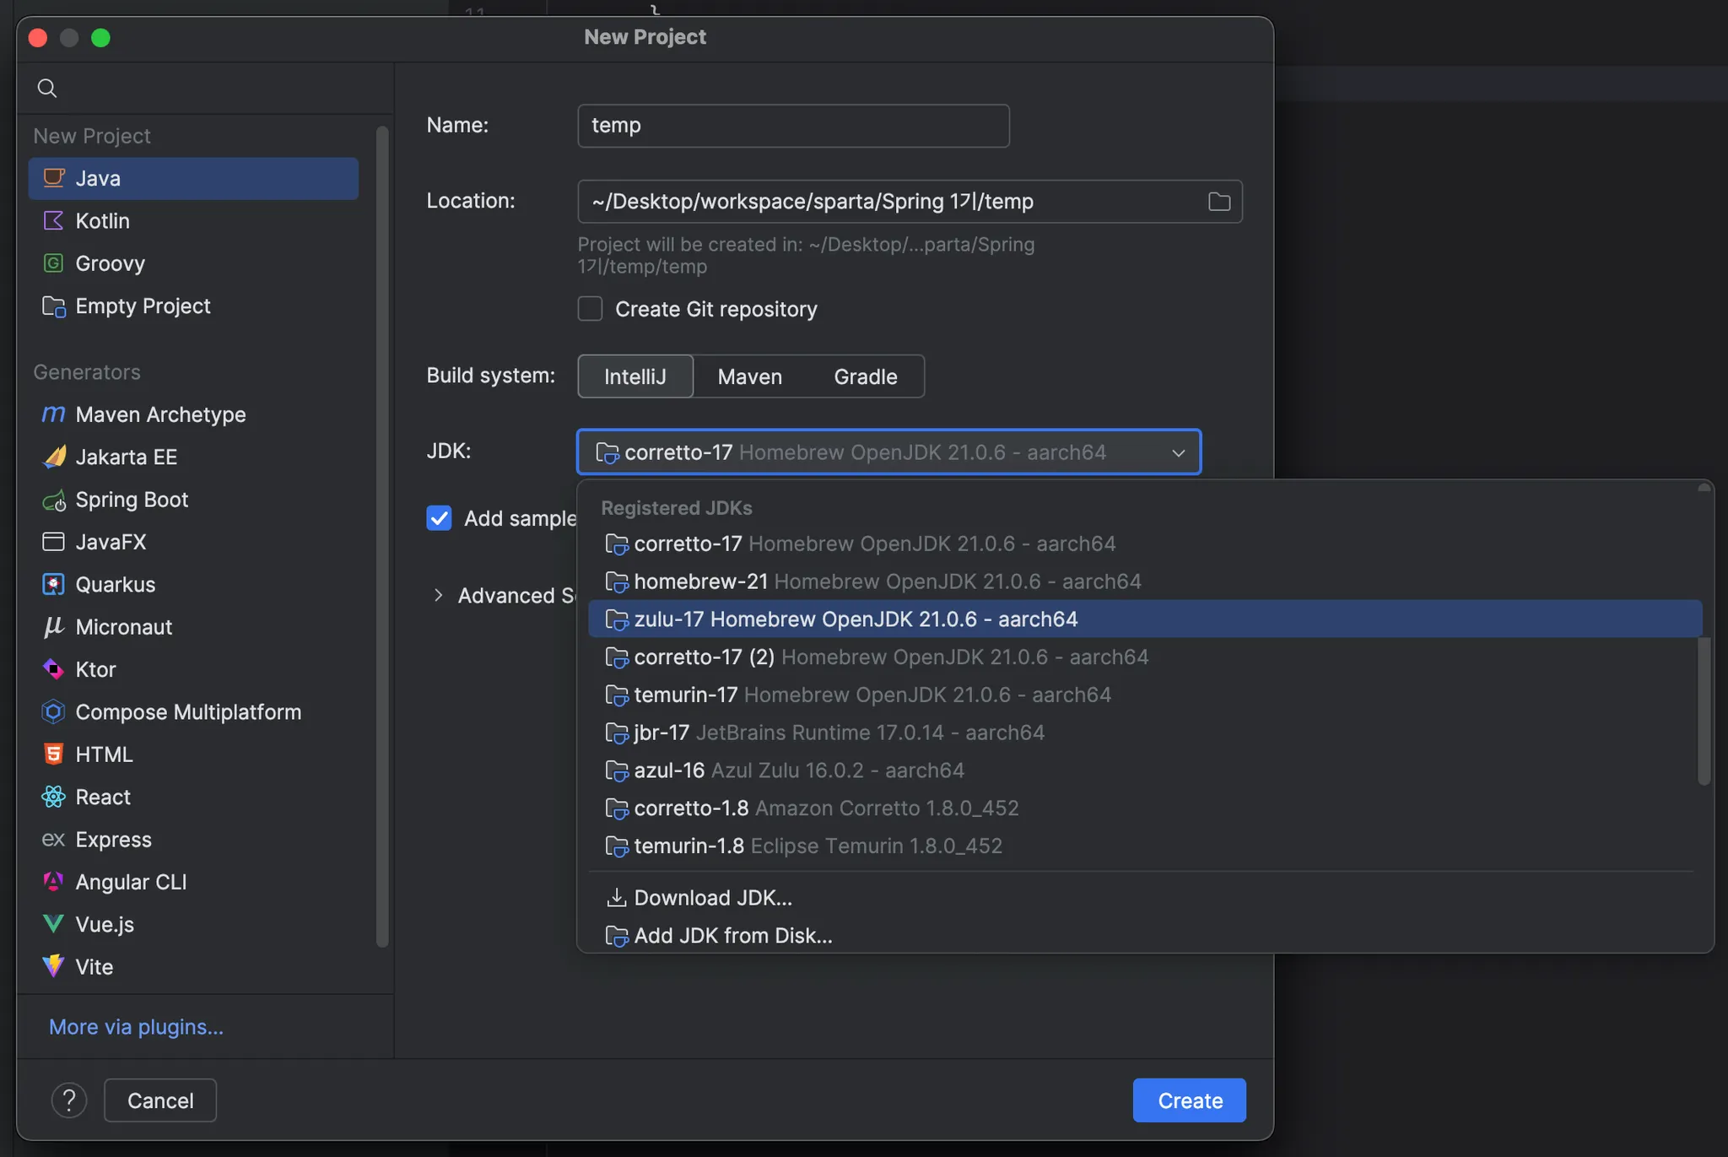This screenshot has width=1728, height=1157.
Task: Switch the build system to Gradle
Action: [865, 376]
